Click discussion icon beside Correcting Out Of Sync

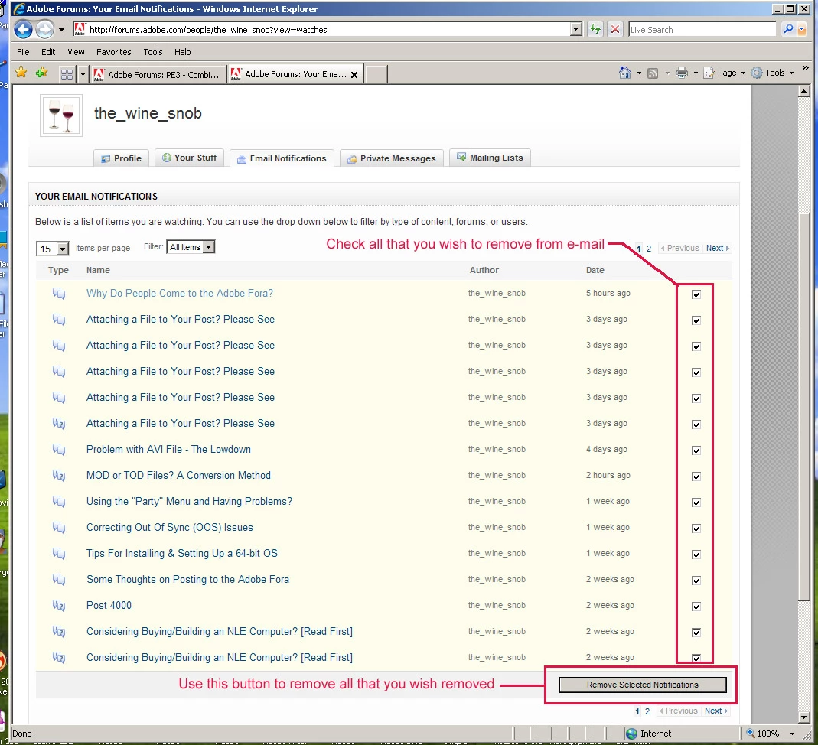point(59,528)
